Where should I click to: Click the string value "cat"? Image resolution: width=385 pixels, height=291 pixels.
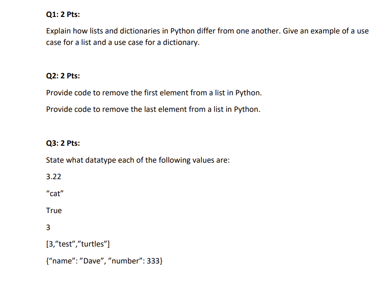(55, 194)
